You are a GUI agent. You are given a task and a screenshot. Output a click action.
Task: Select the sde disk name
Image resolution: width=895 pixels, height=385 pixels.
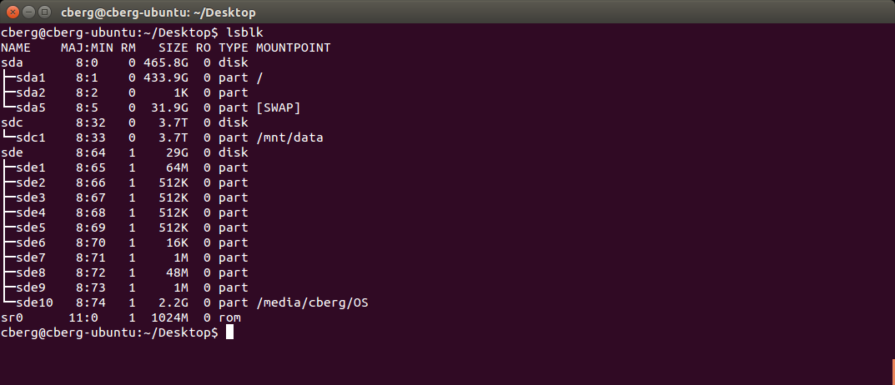13,152
